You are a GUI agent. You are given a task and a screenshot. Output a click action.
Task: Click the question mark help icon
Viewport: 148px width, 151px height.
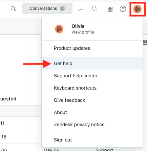coord(123,9)
